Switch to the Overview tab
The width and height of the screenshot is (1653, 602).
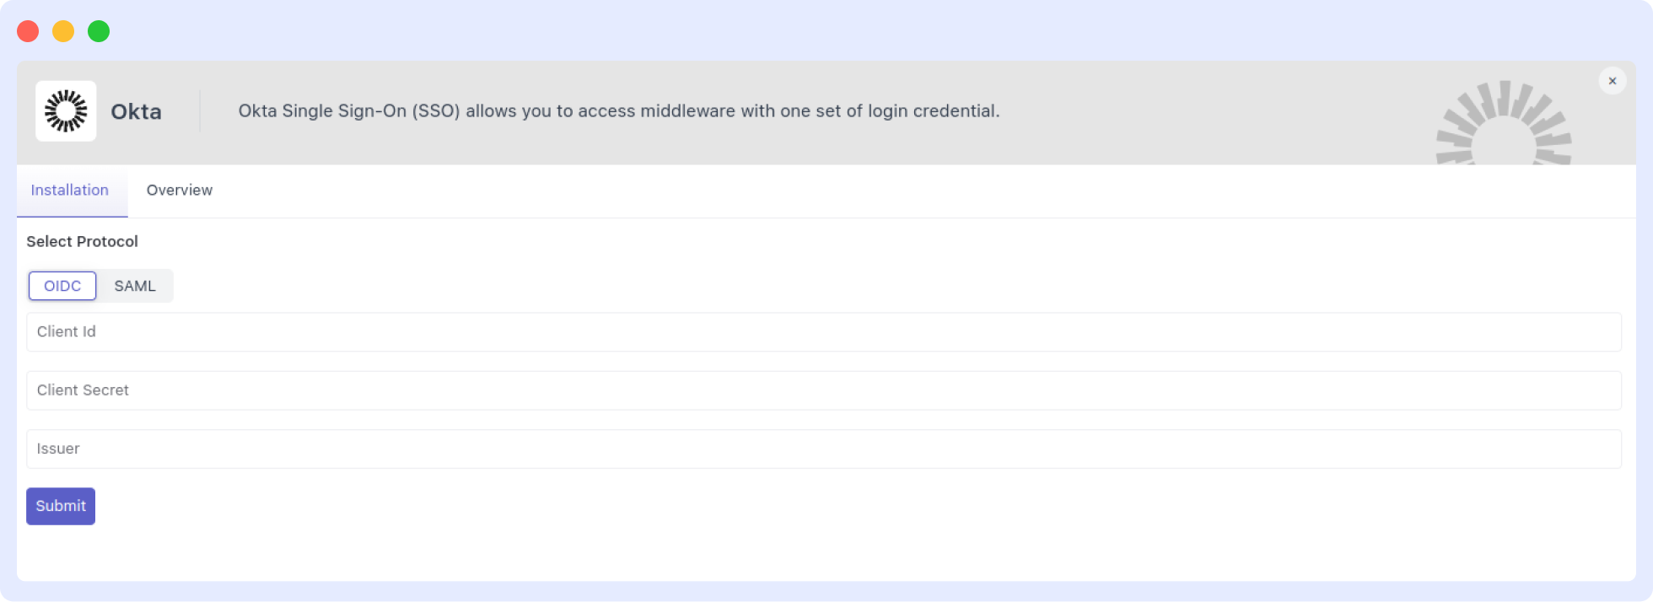179,191
